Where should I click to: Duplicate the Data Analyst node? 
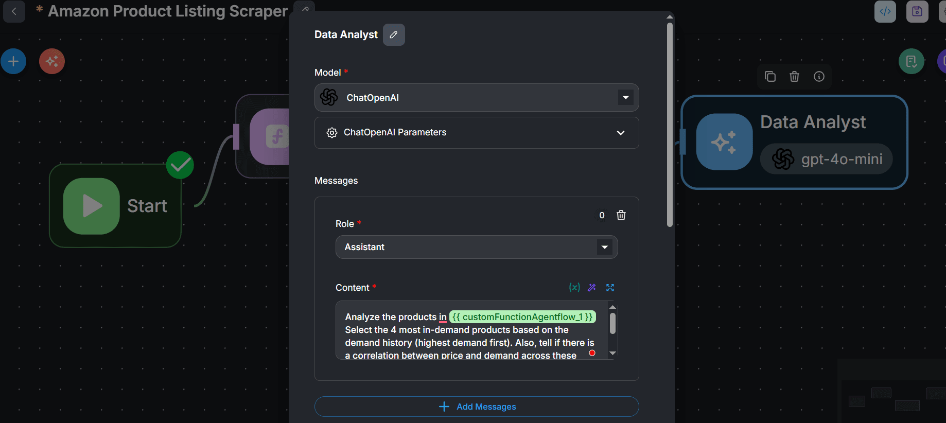(770, 77)
